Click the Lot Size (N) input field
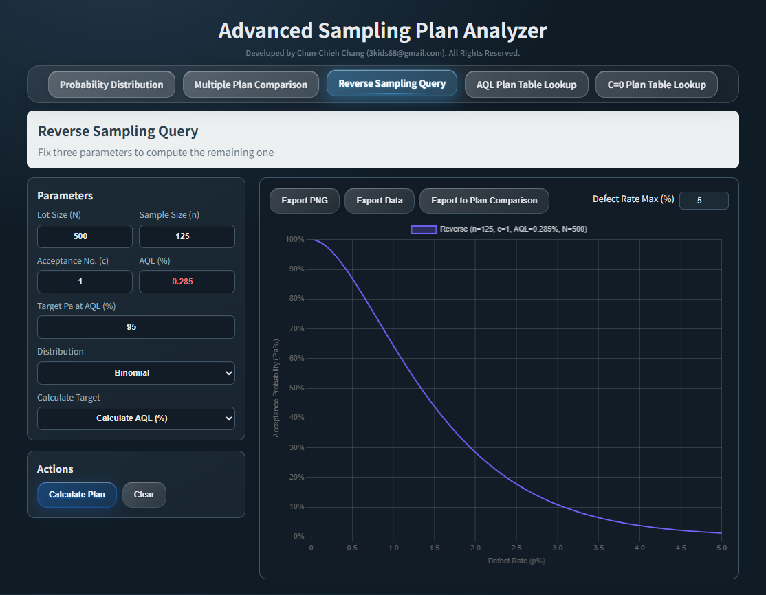The width and height of the screenshot is (766, 595). click(x=85, y=236)
